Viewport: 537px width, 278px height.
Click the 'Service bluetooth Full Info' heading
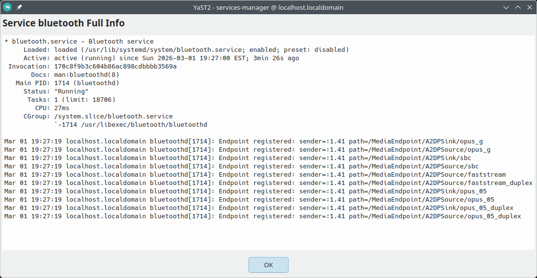tap(64, 23)
